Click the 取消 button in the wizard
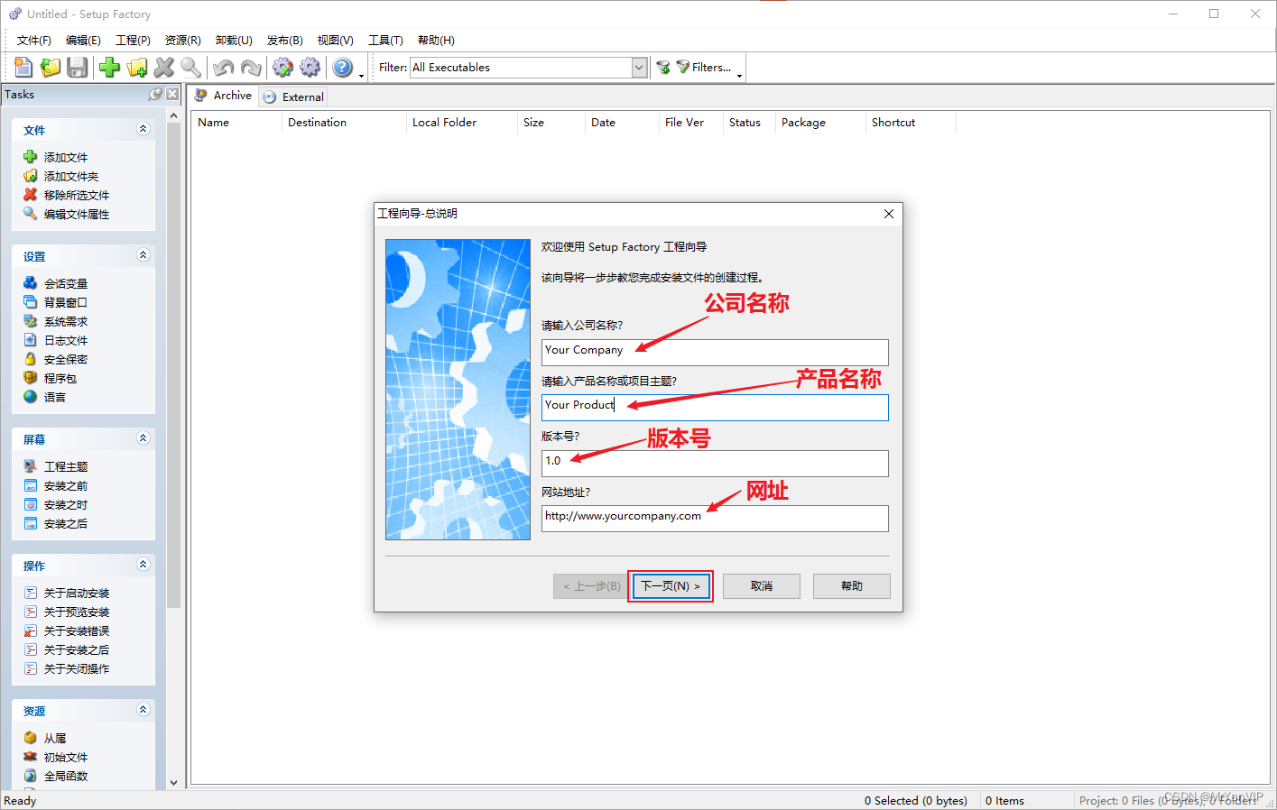1277x810 pixels. tap(761, 585)
